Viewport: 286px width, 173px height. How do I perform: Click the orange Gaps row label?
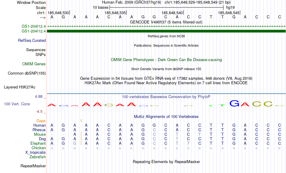point(41,121)
